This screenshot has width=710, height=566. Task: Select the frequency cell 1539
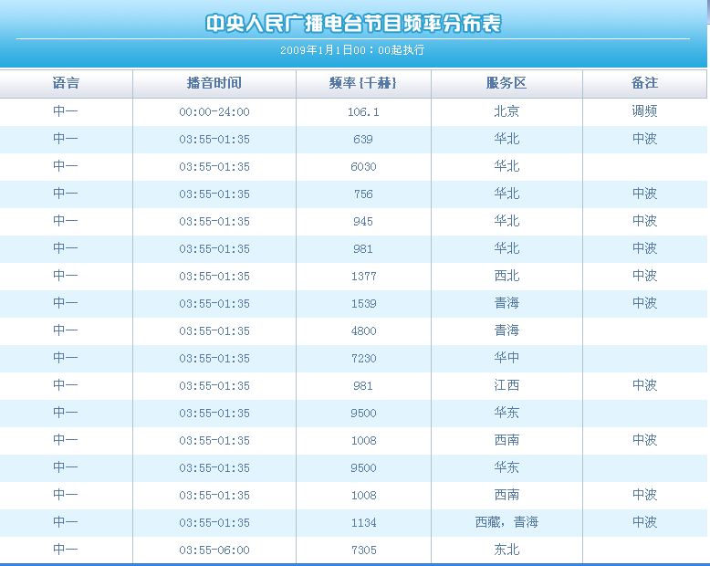pyautogui.click(x=363, y=304)
